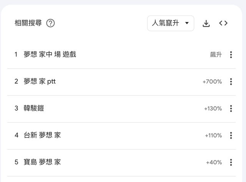Viewport: 246px width, 182px height.
Task: Click the 寶島 夢想 家 query
Action: (42, 162)
